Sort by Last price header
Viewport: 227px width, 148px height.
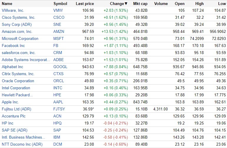coord(85,4)
